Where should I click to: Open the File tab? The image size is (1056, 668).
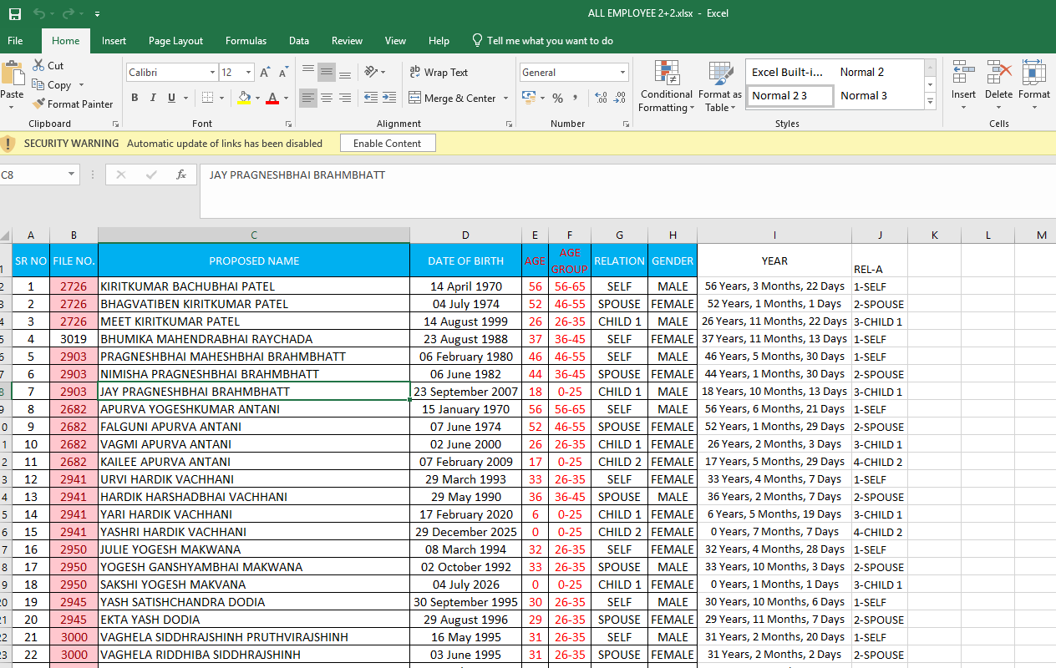[x=15, y=40]
